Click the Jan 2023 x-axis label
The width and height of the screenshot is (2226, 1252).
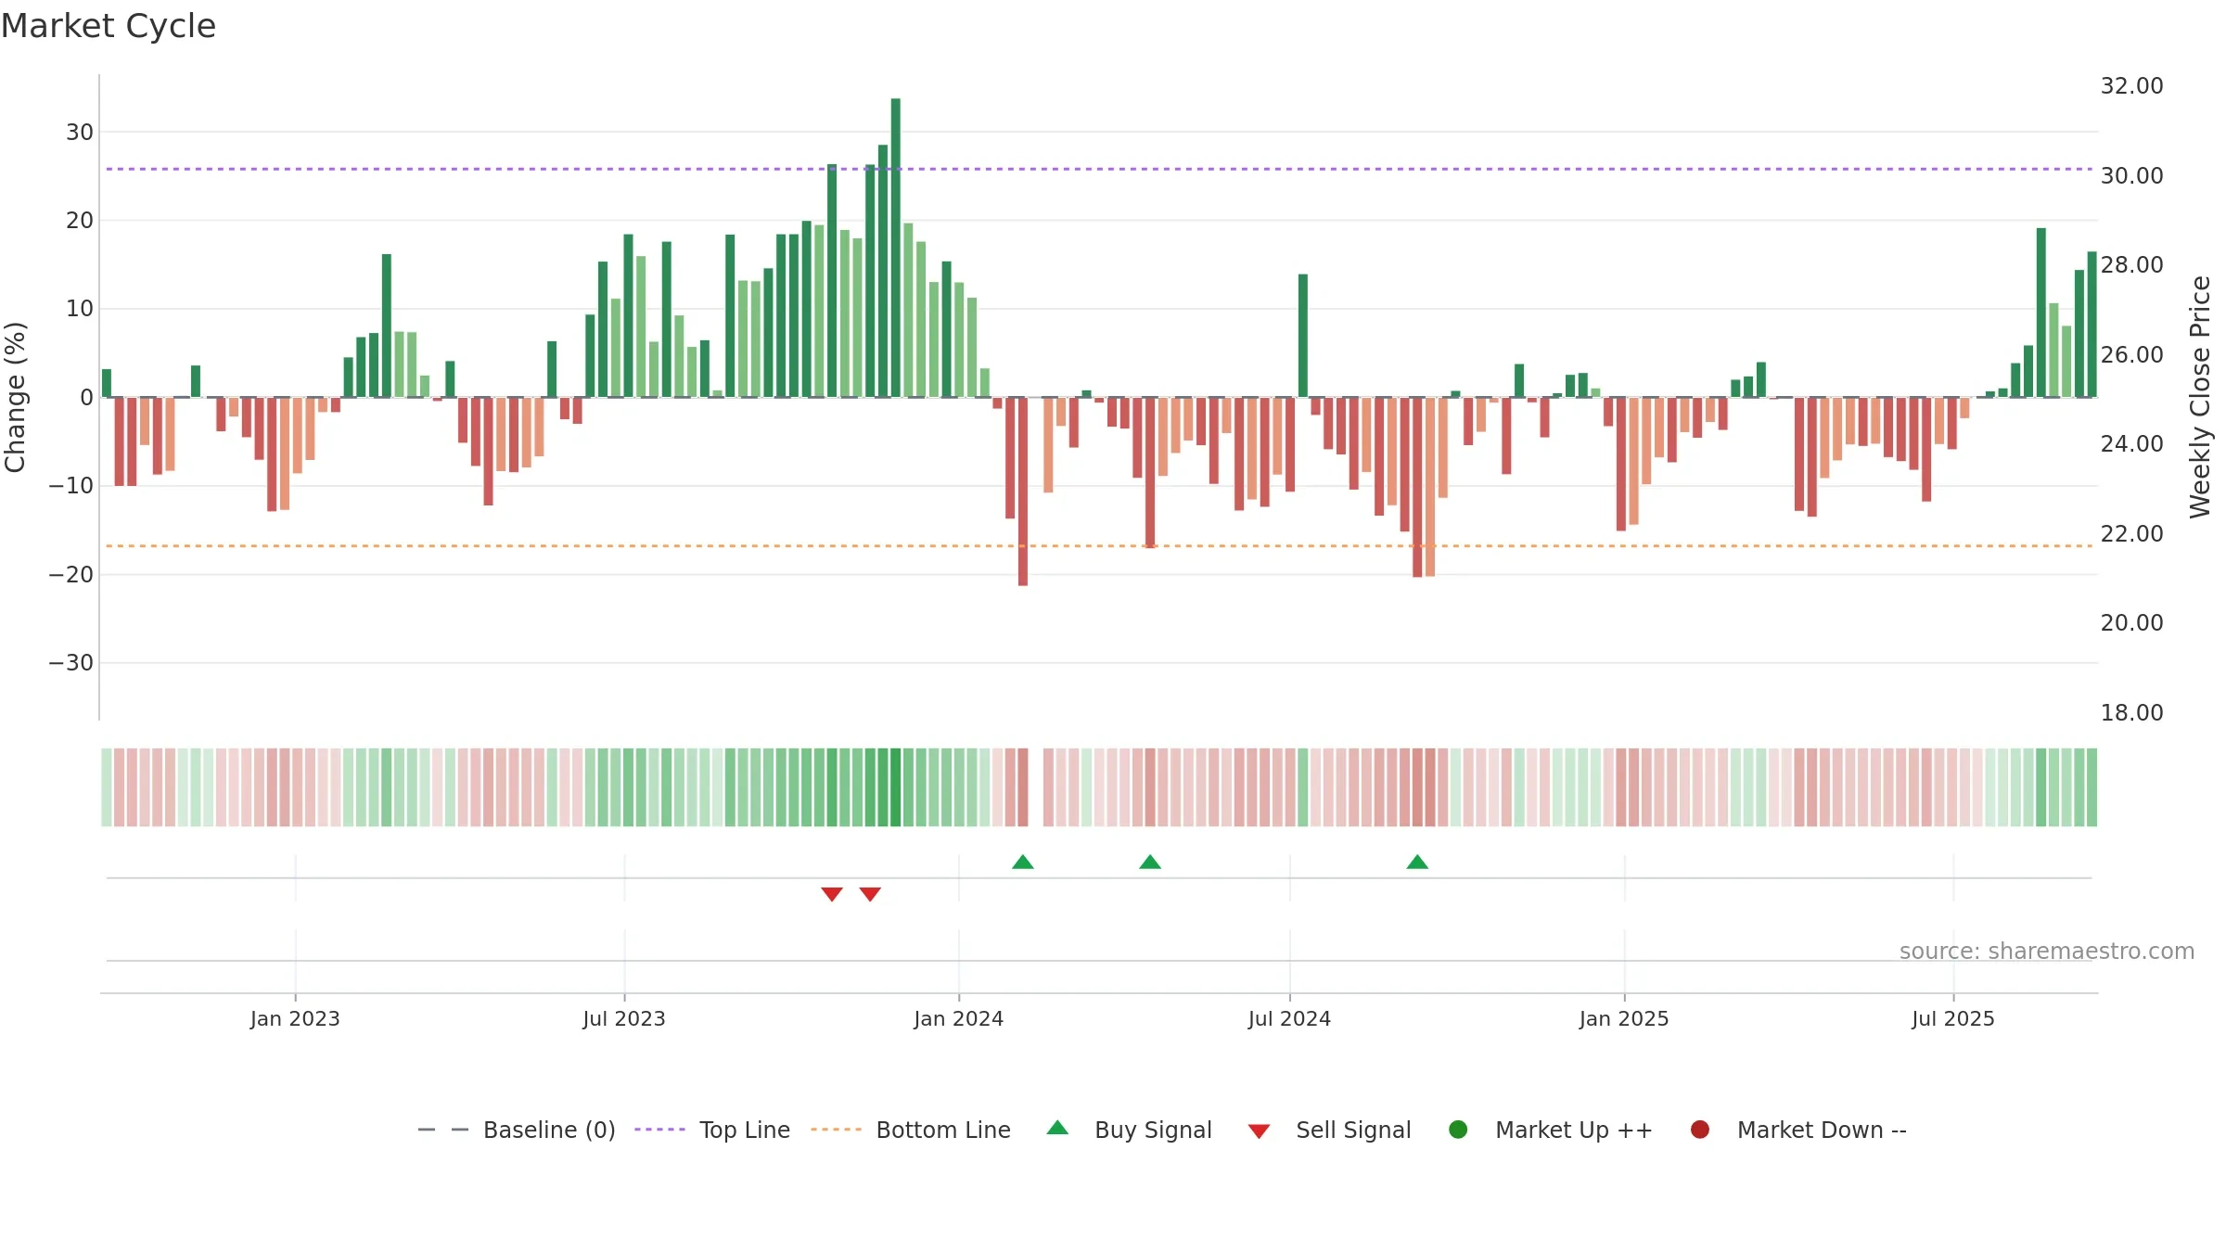(x=295, y=1019)
